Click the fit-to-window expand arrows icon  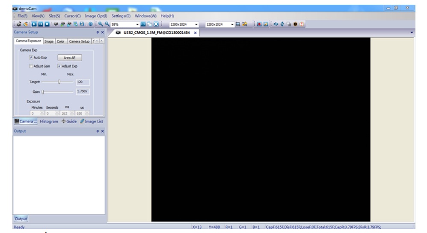[x=156, y=24]
